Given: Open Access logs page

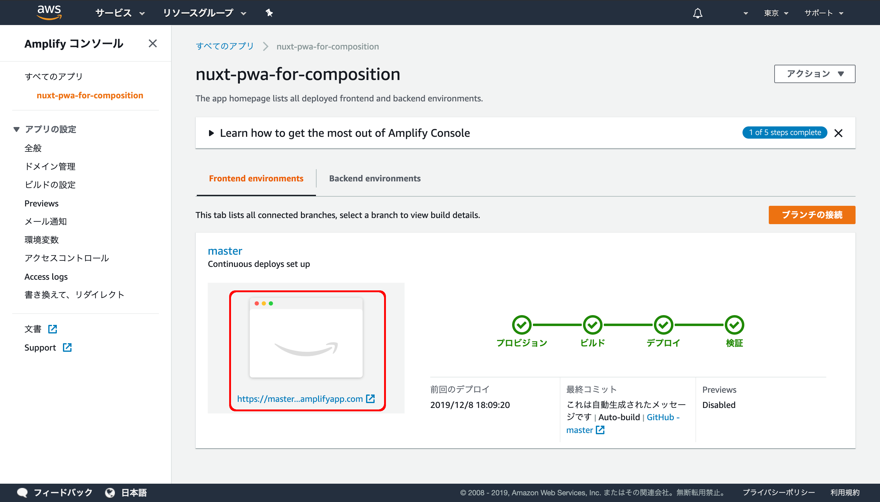Looking at the screenshot, I should (x=46, y=277).
